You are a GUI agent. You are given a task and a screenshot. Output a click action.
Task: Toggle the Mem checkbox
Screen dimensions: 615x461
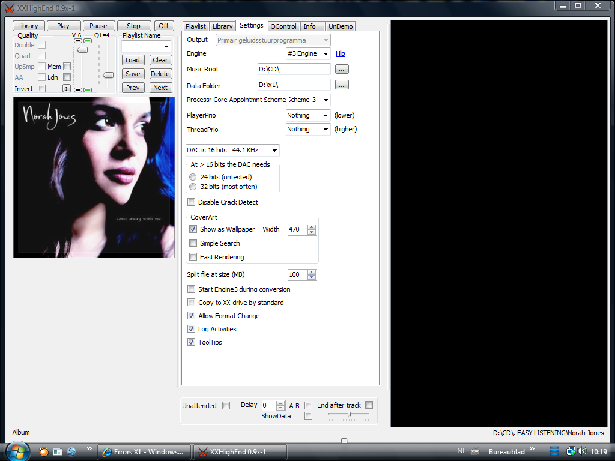tap(67, 67)
